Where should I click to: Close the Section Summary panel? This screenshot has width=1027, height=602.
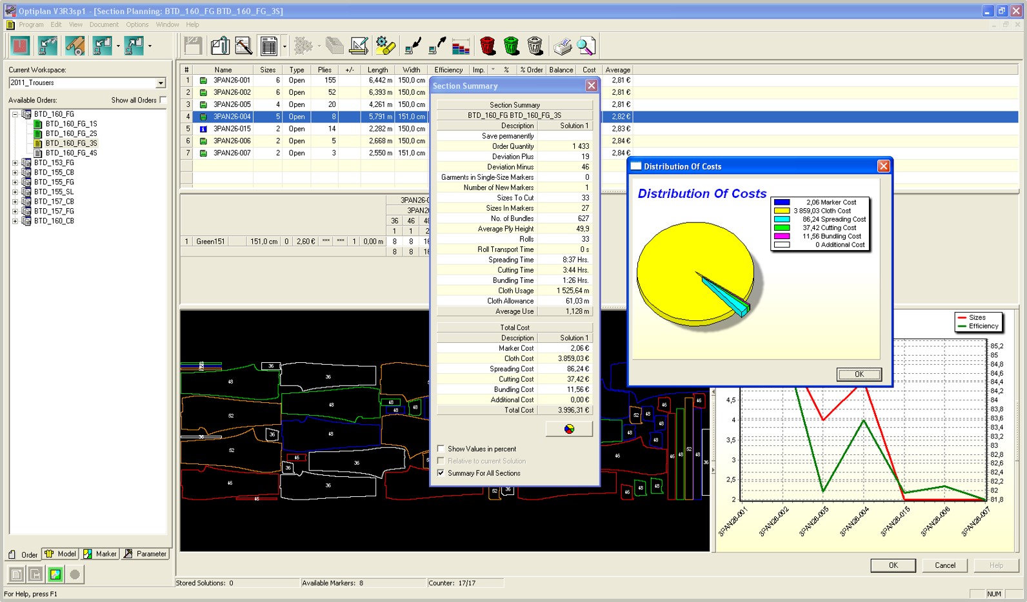click(591, 85)
